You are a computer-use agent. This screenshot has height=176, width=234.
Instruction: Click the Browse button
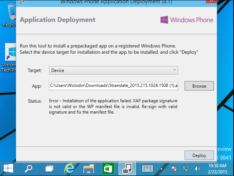click(199, 86)
